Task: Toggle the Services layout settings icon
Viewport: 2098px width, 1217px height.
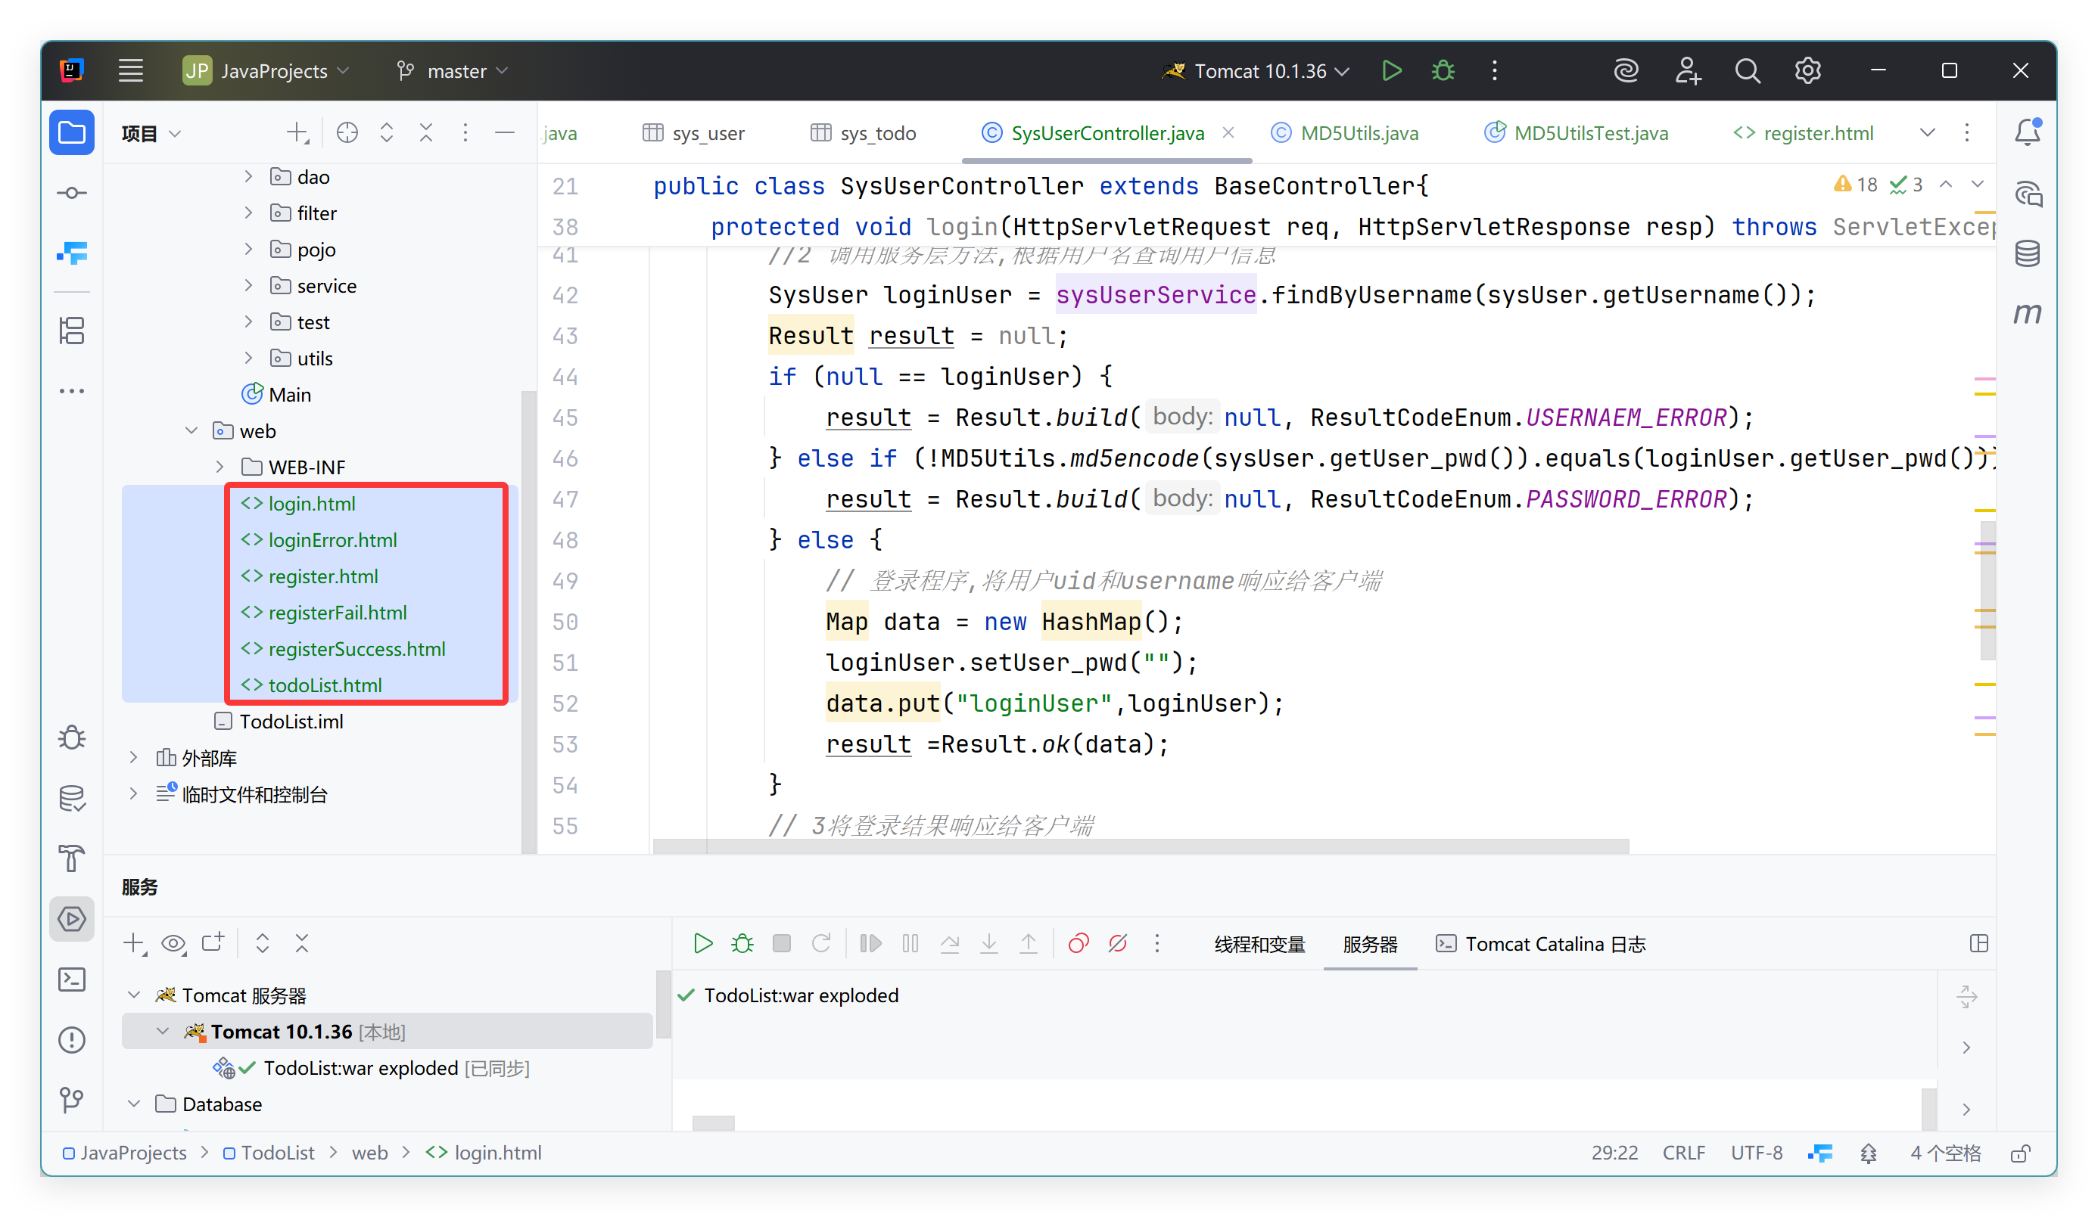Action: [1979, 943]
